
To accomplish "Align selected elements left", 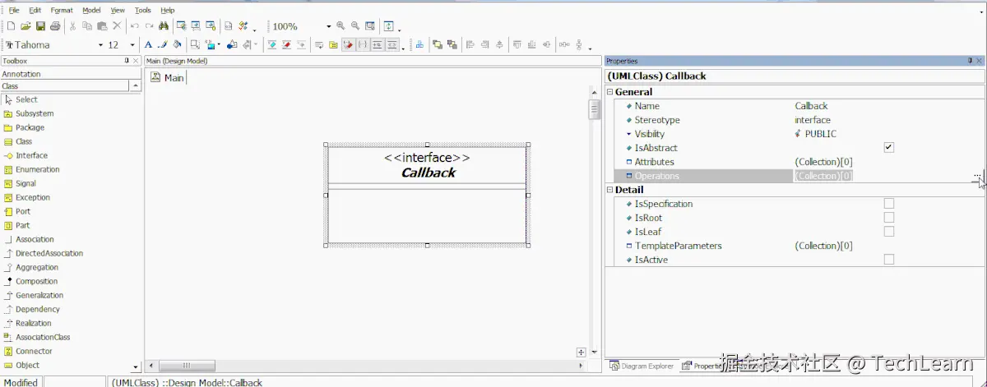I will [470, 44].
